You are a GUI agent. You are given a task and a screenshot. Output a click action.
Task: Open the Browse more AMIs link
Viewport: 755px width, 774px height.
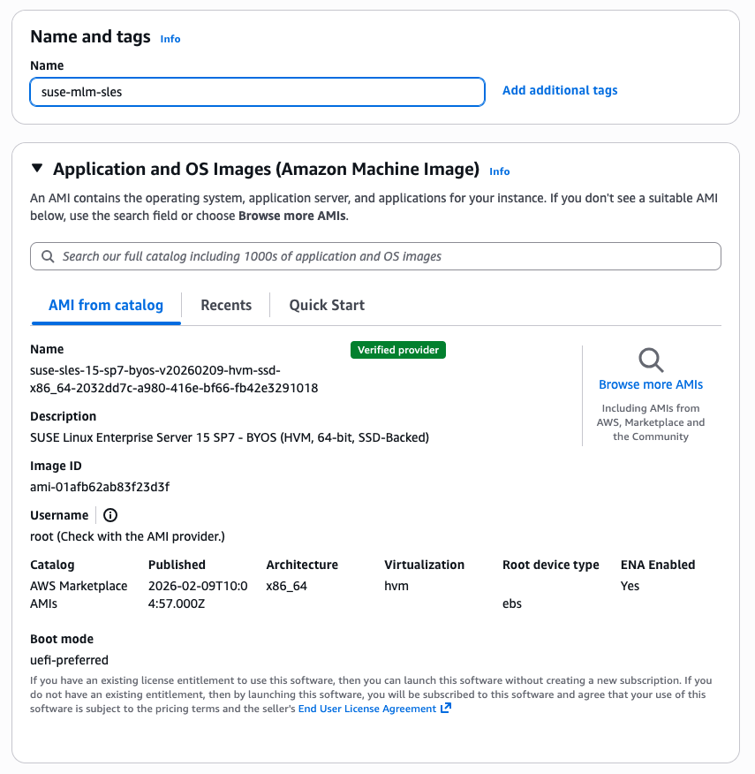[651, 384]
